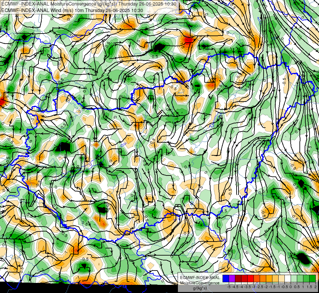
Task: Click the Wind (m/s) 10m title line
Action: click(x=72, y=10)
